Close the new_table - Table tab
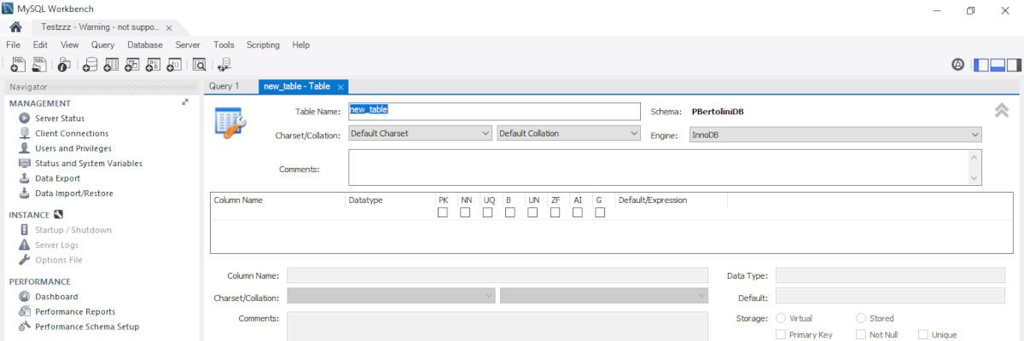 coord(340,87)
